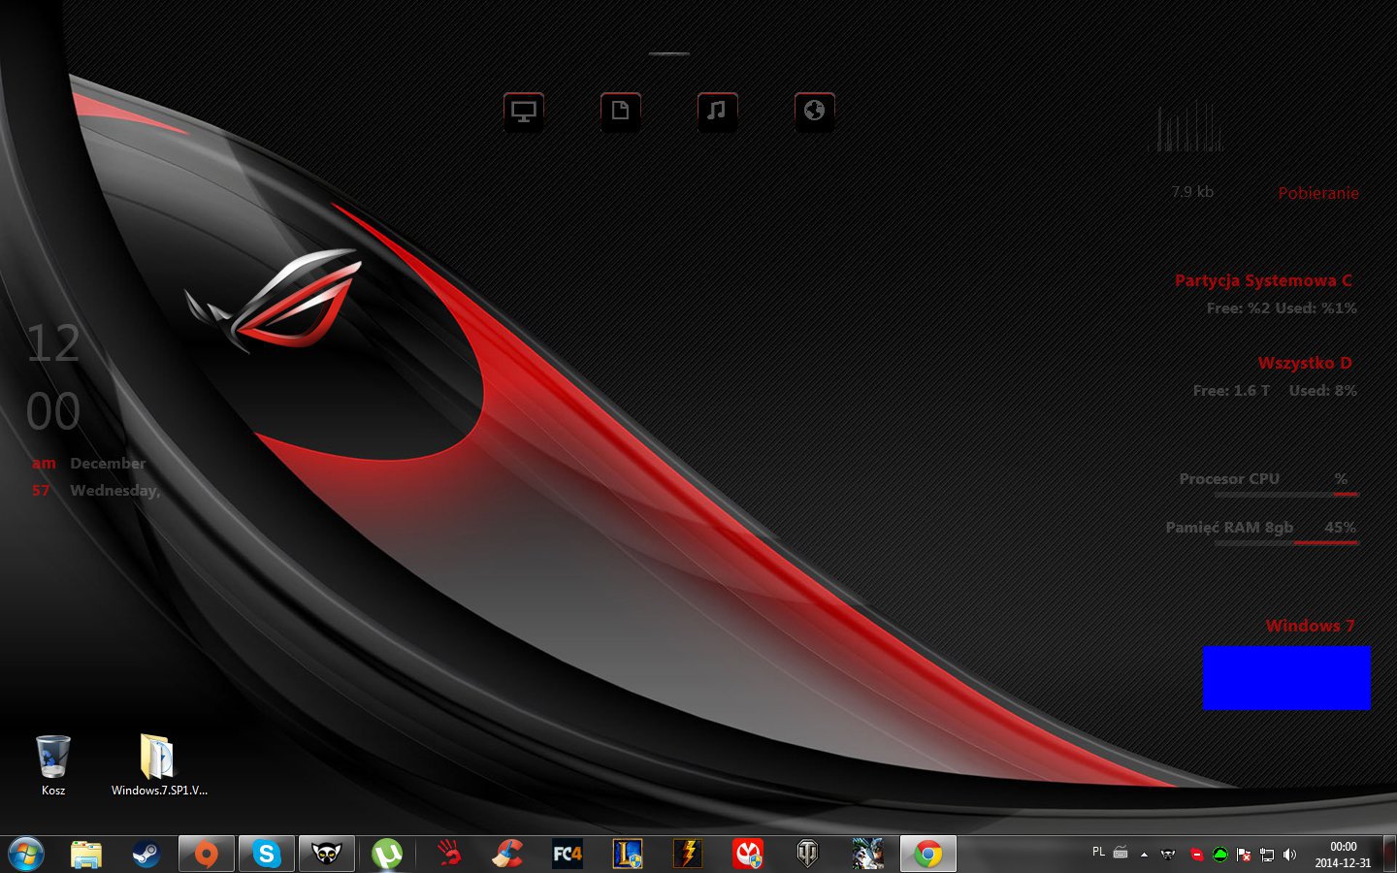Click the monitor icon in the launcher

pyautogui.click(x=524, y=112)
